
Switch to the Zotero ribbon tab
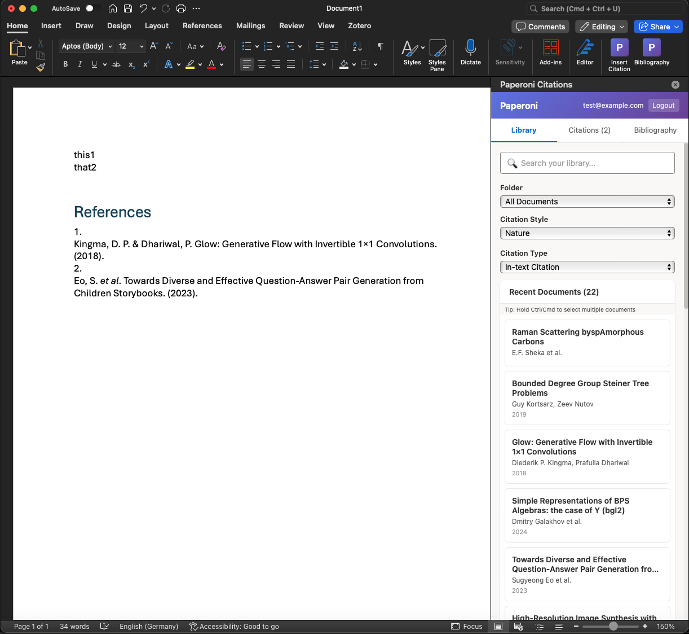(359, 25)
